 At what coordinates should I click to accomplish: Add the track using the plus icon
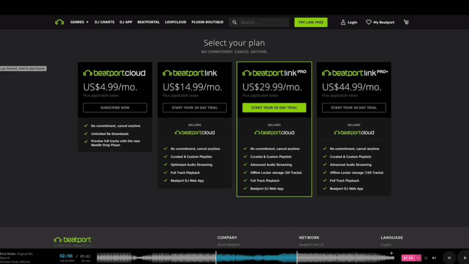tap(392, 253)
